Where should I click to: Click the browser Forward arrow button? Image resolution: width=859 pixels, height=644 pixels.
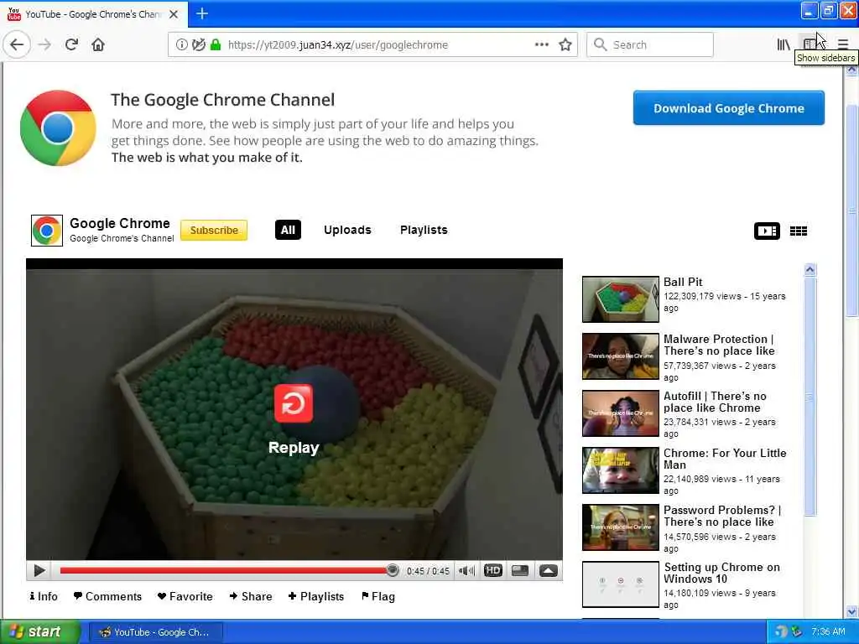45,44
